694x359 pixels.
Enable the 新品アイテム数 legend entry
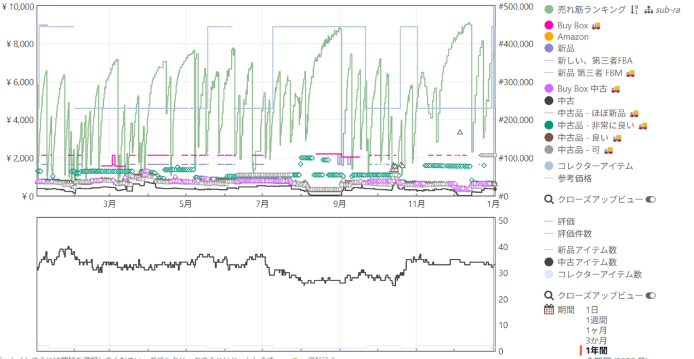(587, 250)
